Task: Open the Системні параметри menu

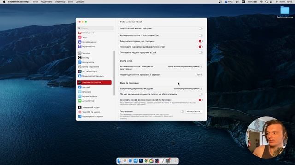Action: [18, 2]
